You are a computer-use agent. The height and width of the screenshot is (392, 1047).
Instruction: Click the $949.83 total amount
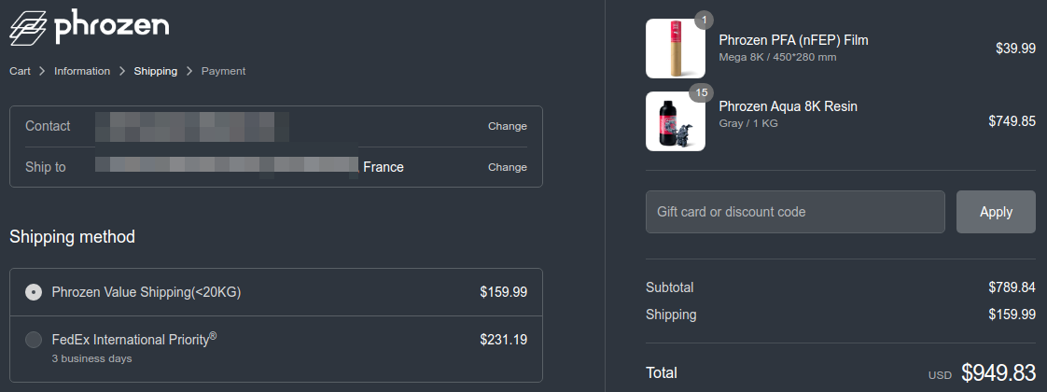[998, 373]
